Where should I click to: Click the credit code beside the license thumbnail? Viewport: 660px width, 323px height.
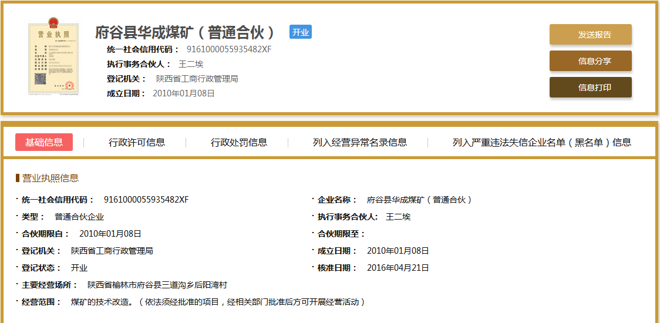point(229,49)
